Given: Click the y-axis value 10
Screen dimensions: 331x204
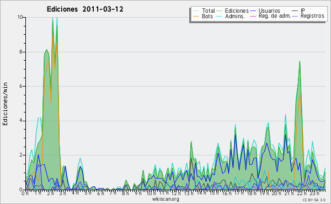Looking at the screenshot, I should coord(20,17).
